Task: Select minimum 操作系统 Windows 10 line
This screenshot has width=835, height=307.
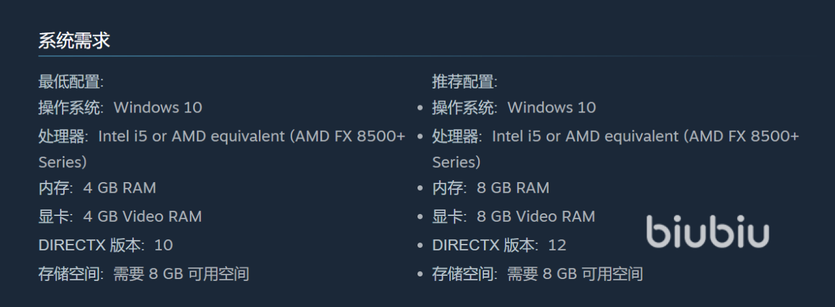Action: click(x=120, y=107)
